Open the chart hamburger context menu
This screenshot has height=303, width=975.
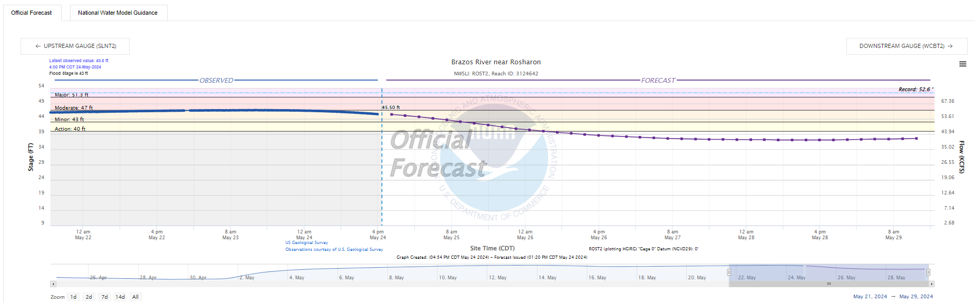(962, 64)
